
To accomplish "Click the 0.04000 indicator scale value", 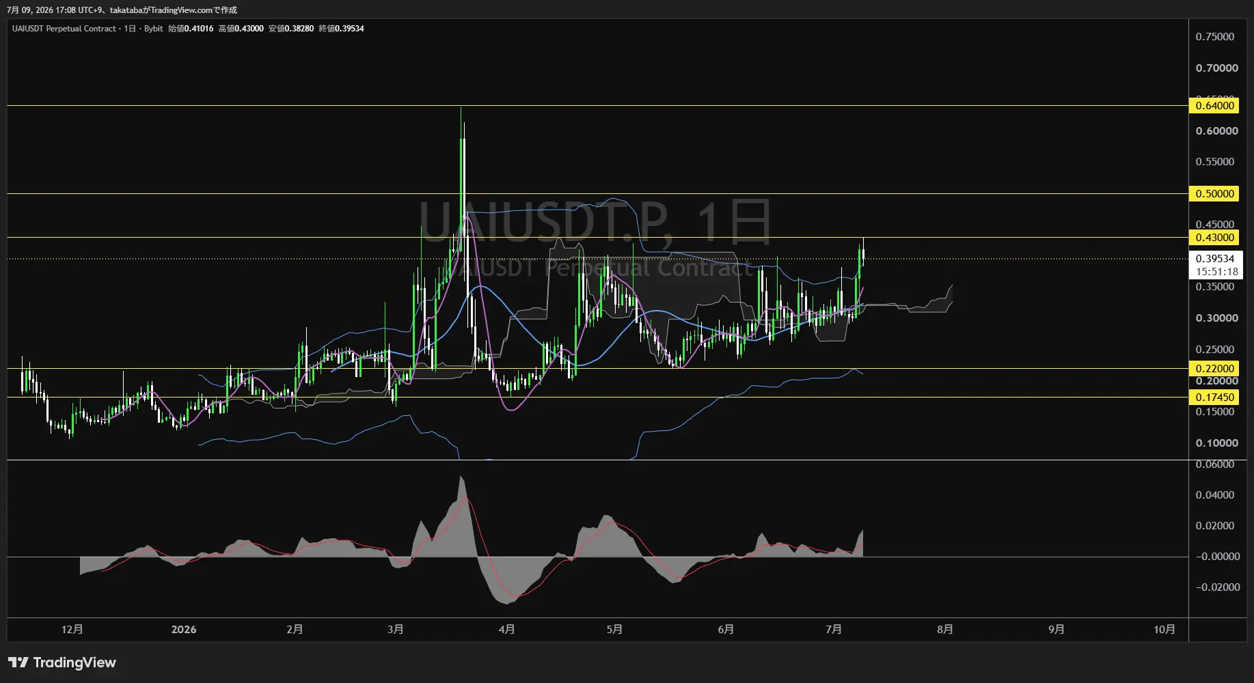I will [x=1214, y=495].
